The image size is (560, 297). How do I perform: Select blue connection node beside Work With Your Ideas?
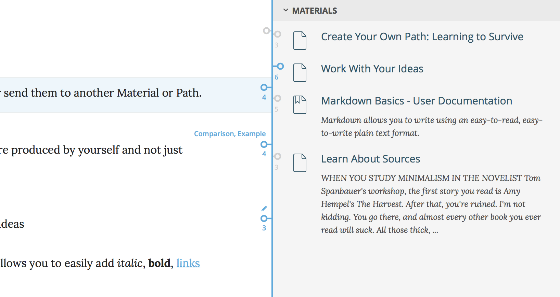click(280, 66)
